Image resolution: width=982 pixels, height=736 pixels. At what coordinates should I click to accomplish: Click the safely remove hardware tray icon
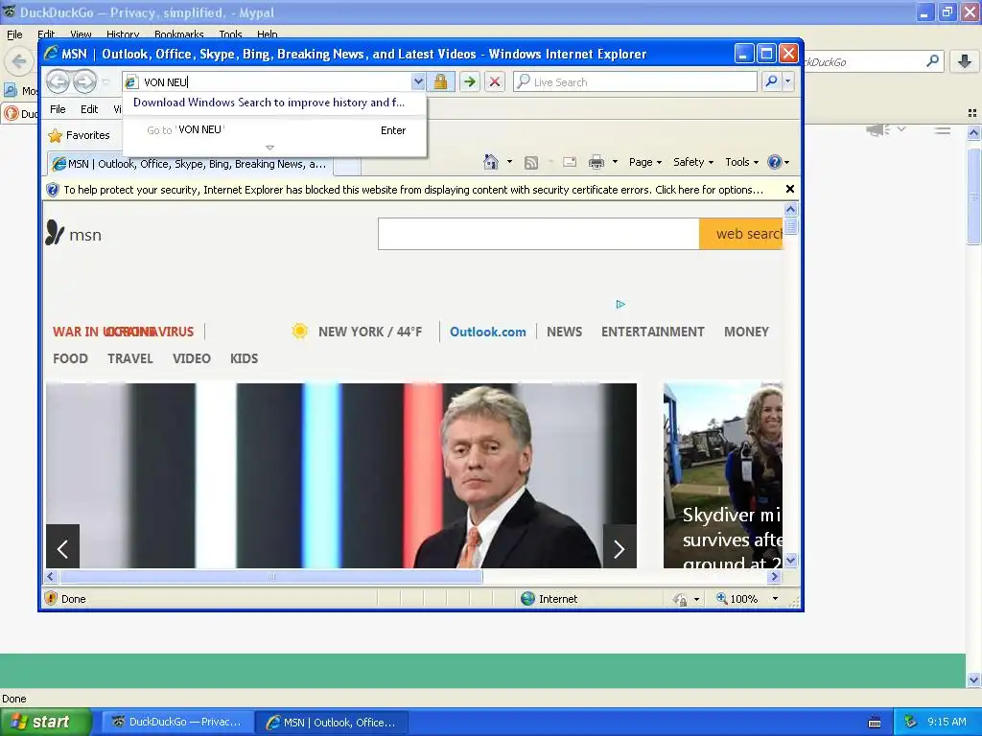point(911,722)
